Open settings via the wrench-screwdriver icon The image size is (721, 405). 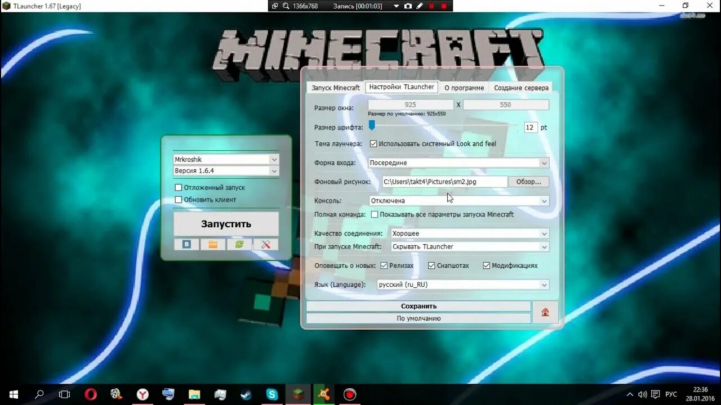point(266,245)
